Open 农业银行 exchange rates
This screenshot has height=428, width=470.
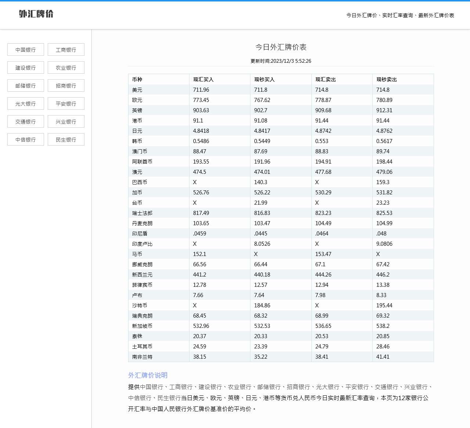click(x=66, y=67)
